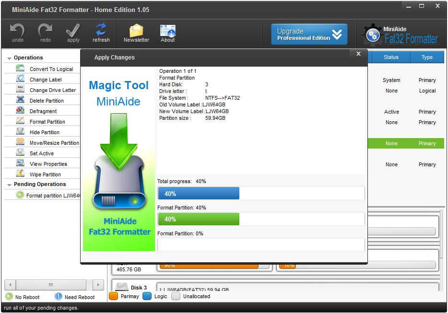Click the 59.94GB partition size value
Viewport: 448px width, 313px height.
coord(215,118)
